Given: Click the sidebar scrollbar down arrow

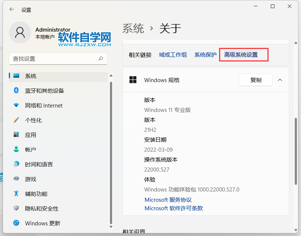Looking at the screenshot, I should click(111, 227).
